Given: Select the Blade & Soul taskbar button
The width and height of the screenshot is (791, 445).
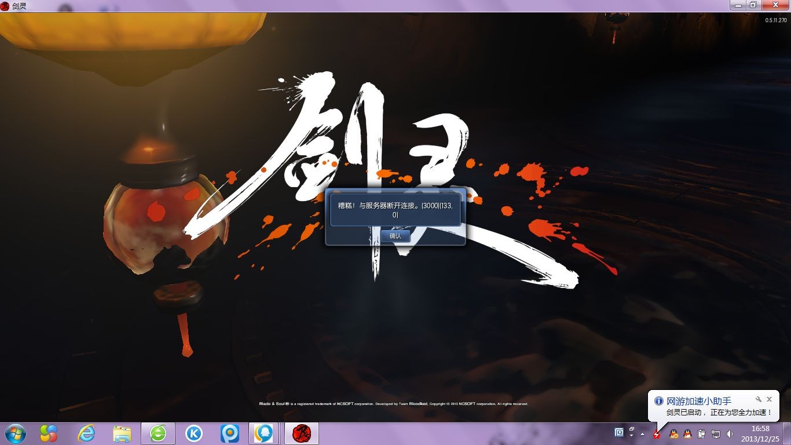Looking at the screenshot, I should pyautogui.click(x=302, y=433).
